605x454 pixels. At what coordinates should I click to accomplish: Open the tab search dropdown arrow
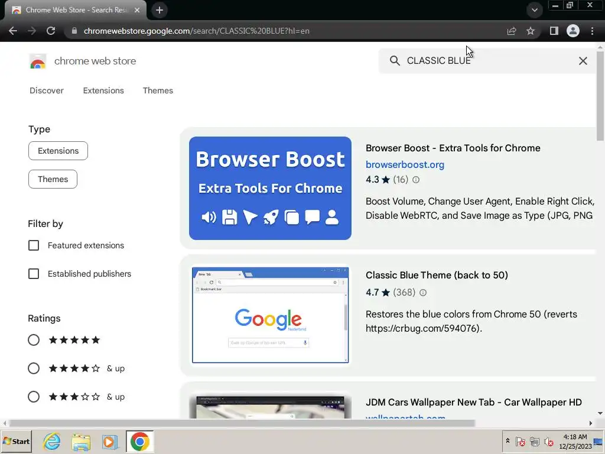point(534,10)
